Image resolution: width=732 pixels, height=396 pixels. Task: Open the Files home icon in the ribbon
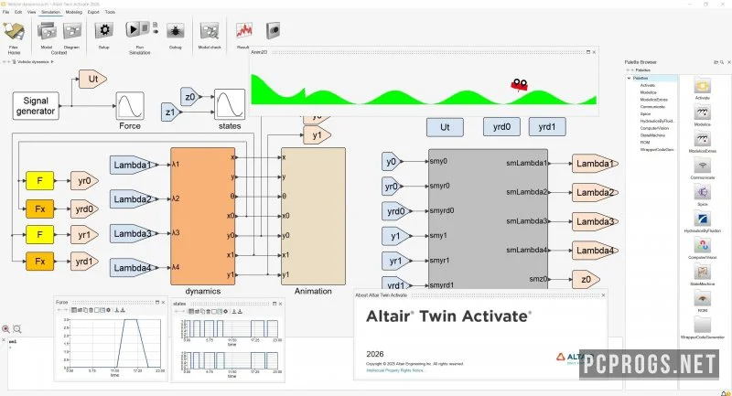[x=14, y=33]
